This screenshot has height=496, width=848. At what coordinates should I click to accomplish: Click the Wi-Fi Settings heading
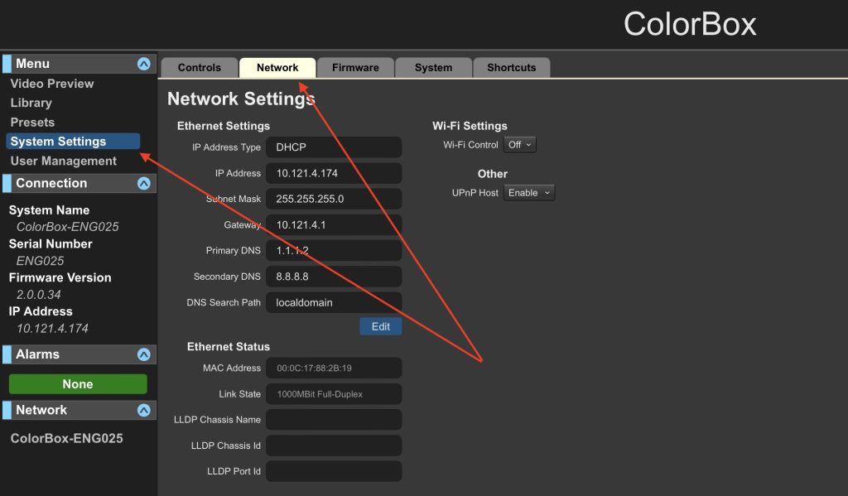(470, 126)
